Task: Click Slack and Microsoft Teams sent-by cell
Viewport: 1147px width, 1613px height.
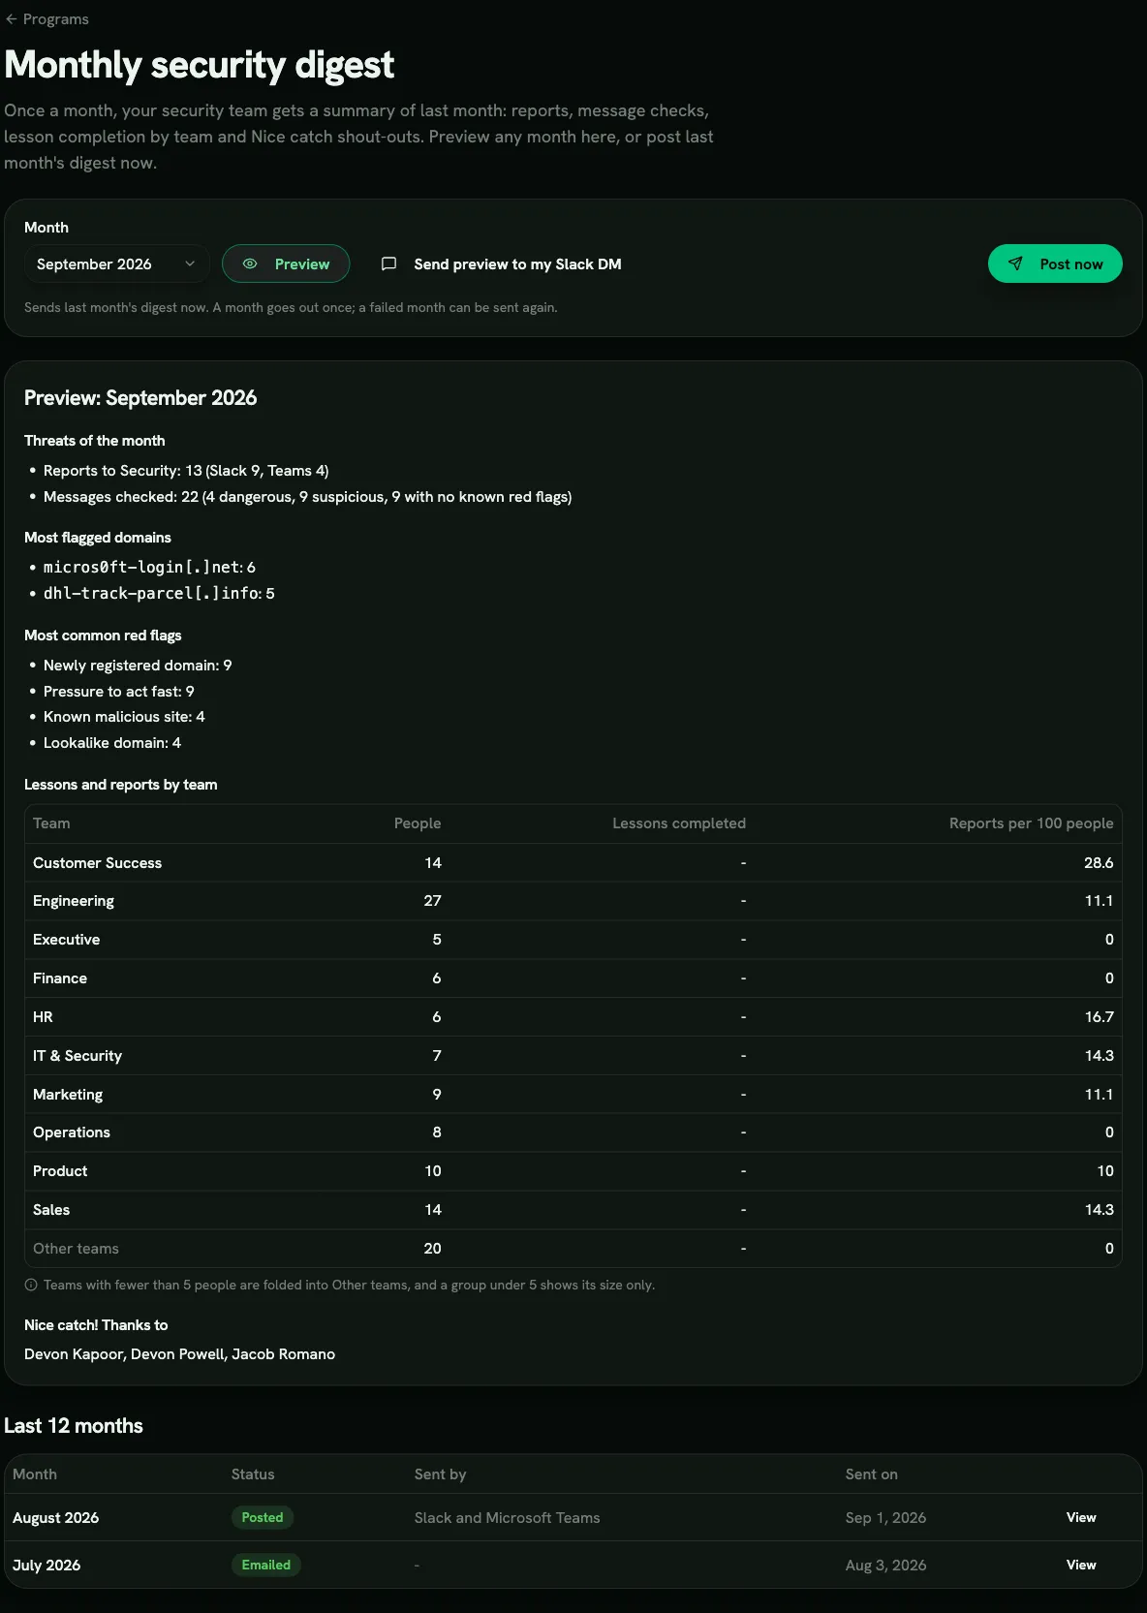Action: coord(508,1518)
